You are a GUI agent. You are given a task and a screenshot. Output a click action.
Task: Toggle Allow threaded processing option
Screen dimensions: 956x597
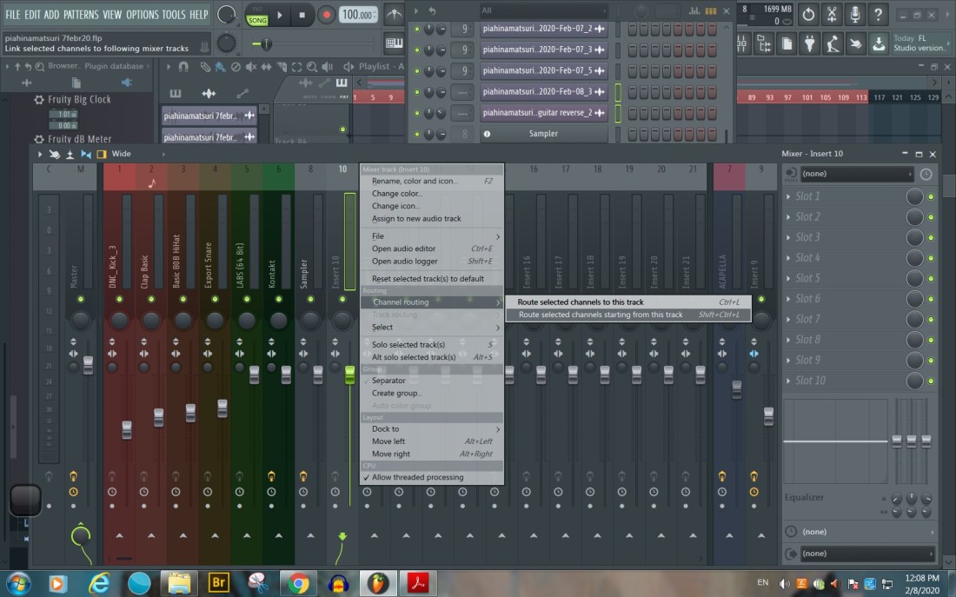point(417,477)
